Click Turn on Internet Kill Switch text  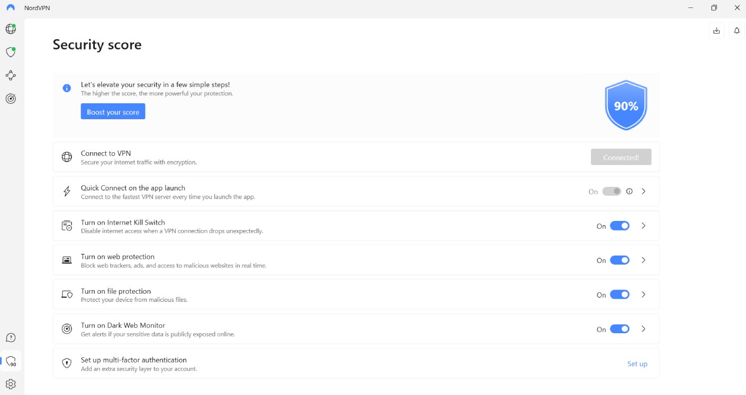pyautogui.click(x=123, y=223)
